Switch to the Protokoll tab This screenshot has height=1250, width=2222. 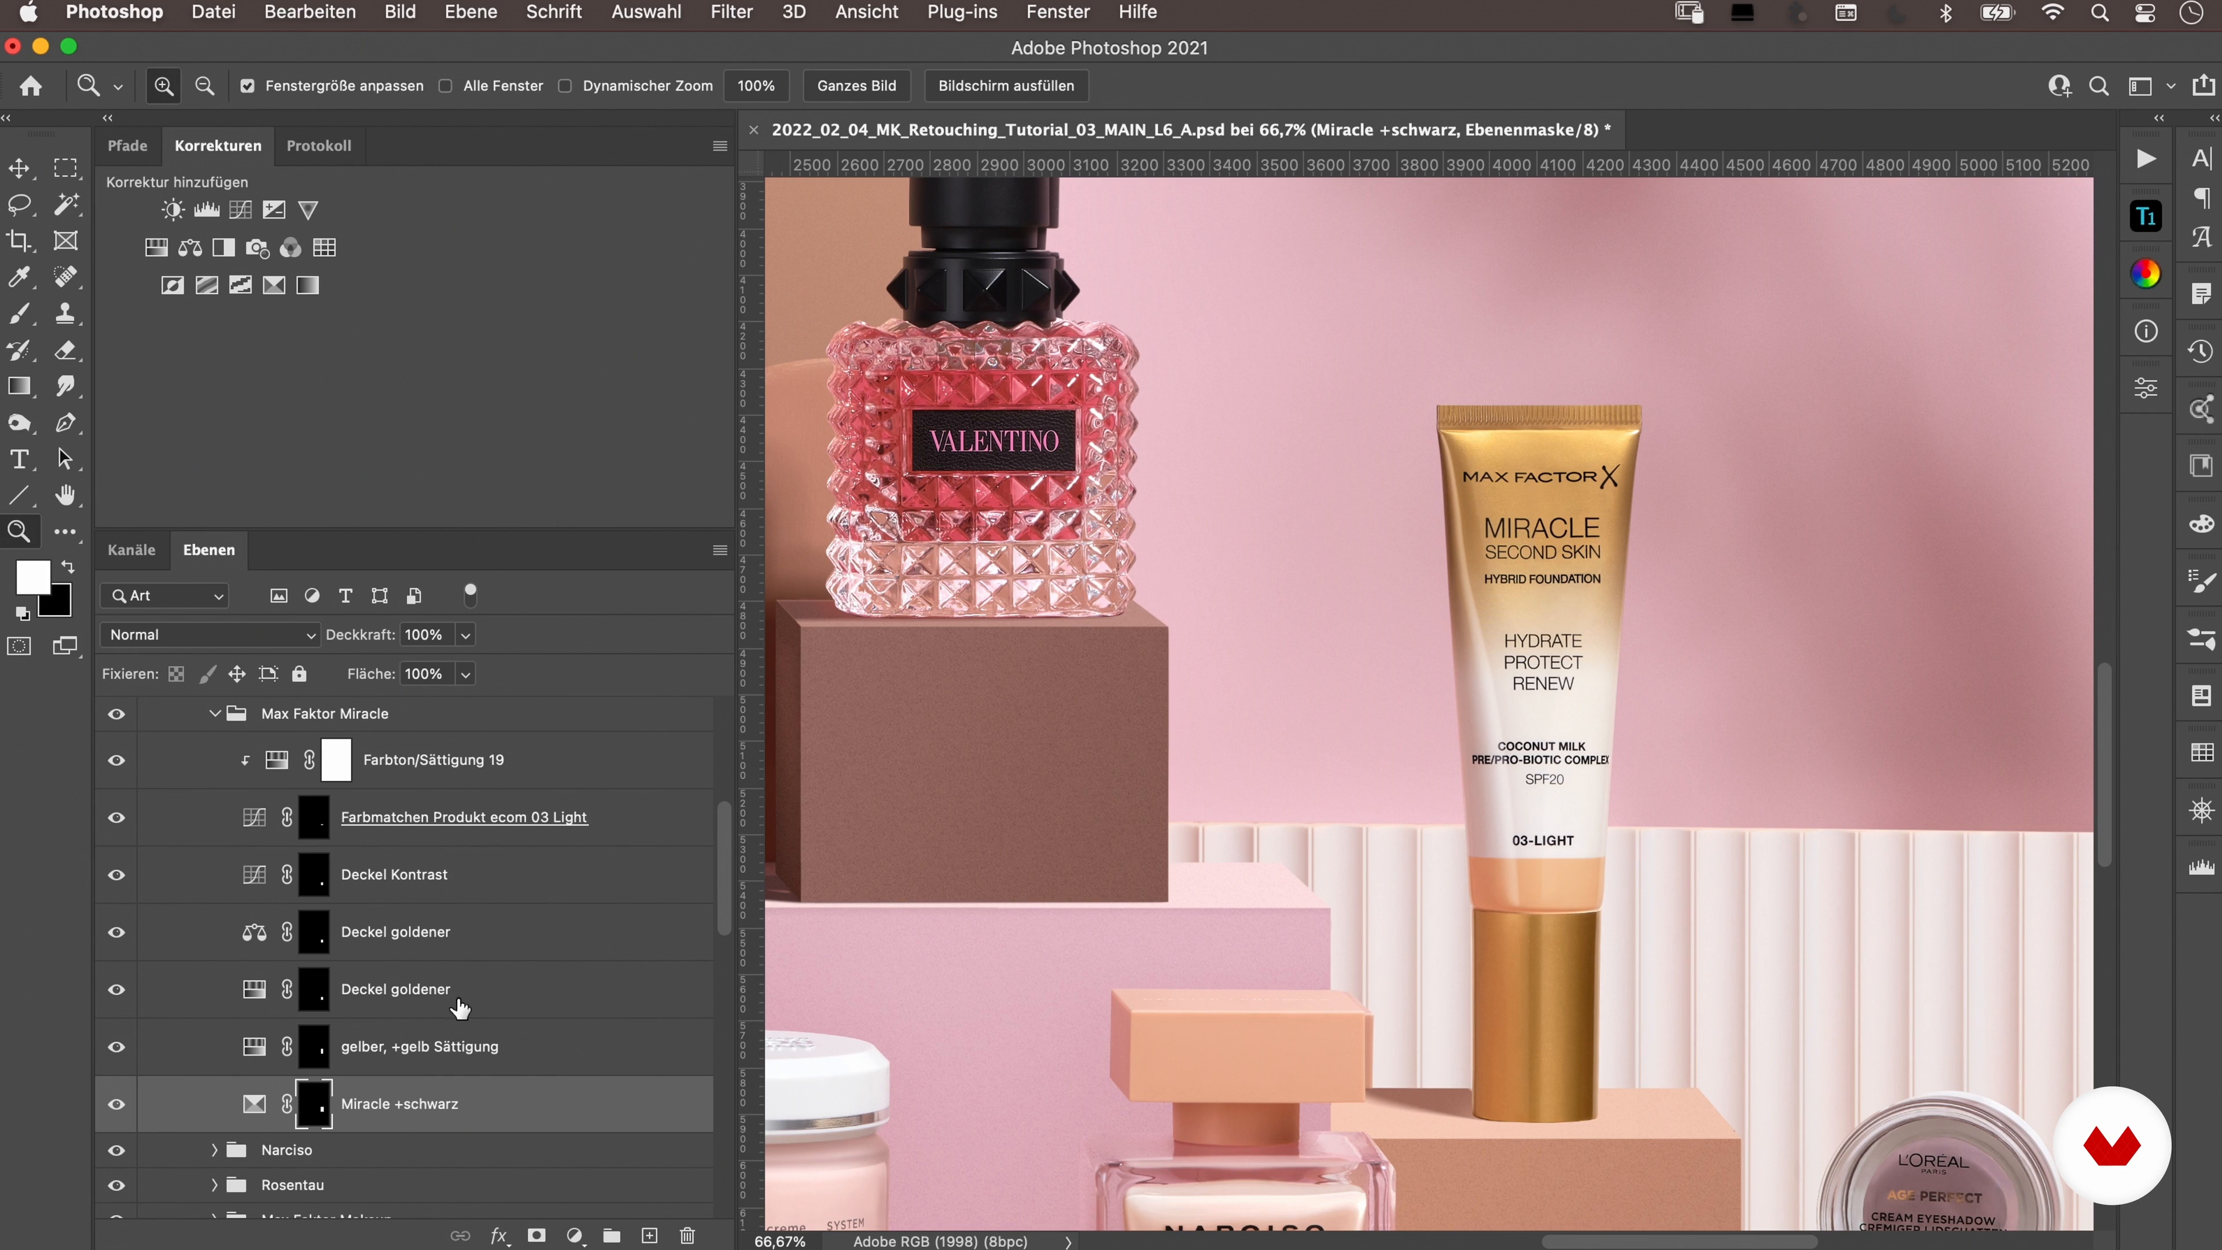point(318,146)
